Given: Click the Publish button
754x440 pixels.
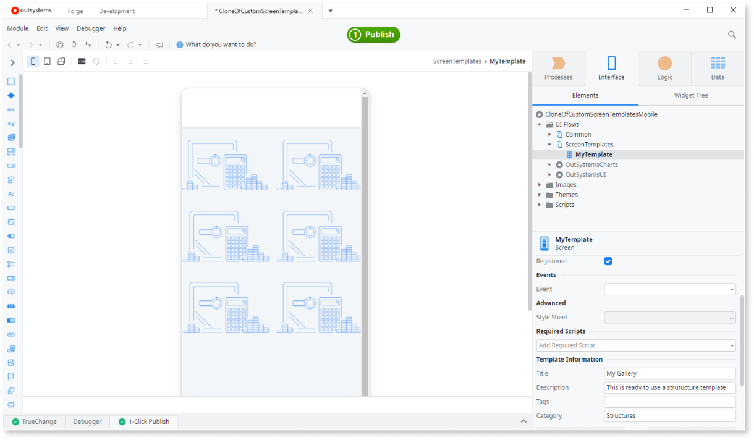Looking at the screenshot, I should point(373,35).
